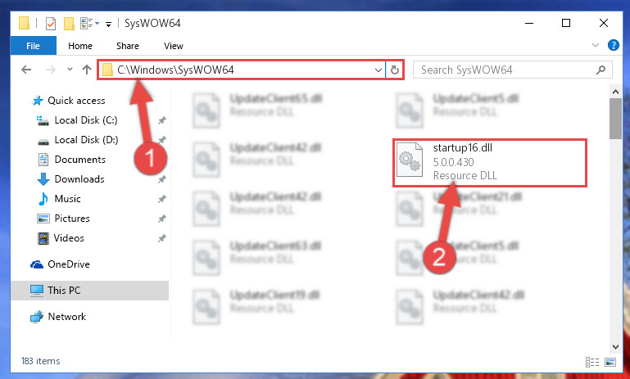
Task: Toggle the pin next to Music
Action: click(x=161, y=199)
